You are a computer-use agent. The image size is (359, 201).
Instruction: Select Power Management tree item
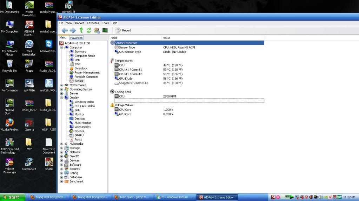click(x=87, y=73)
